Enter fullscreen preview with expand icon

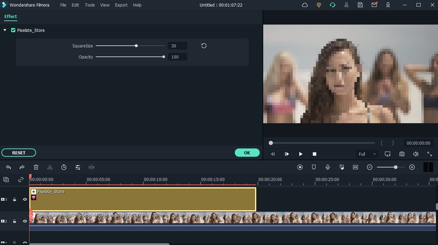430,154
